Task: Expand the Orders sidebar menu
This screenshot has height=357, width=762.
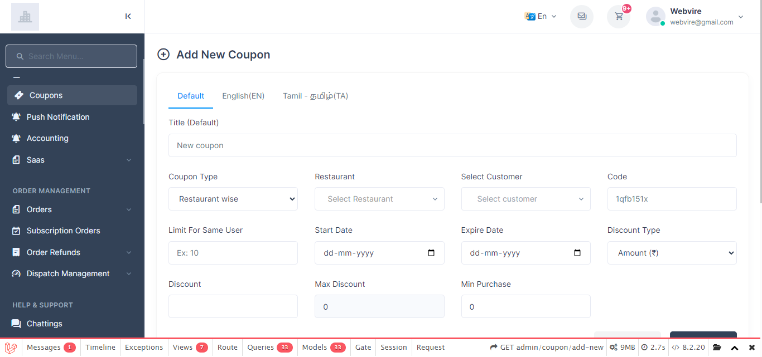Action: click(x=72, y=209)
